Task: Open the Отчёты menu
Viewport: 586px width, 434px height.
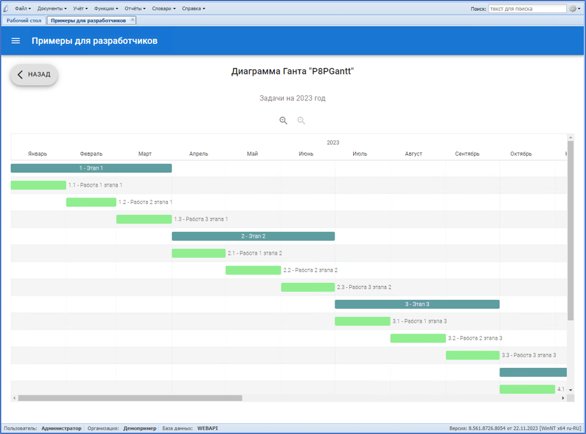Action: (x=135, y=9)
